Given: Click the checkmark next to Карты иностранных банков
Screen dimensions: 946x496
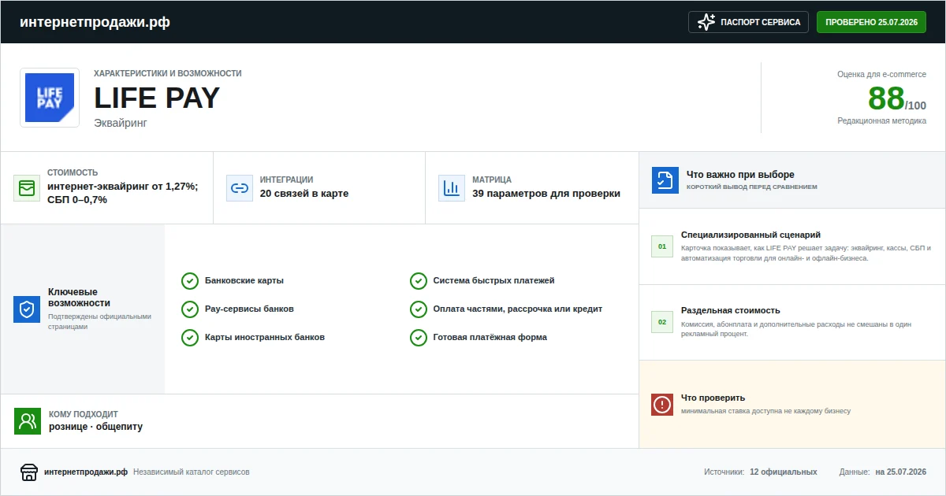Looking at the screenshot, I should (x=189, y=338).
